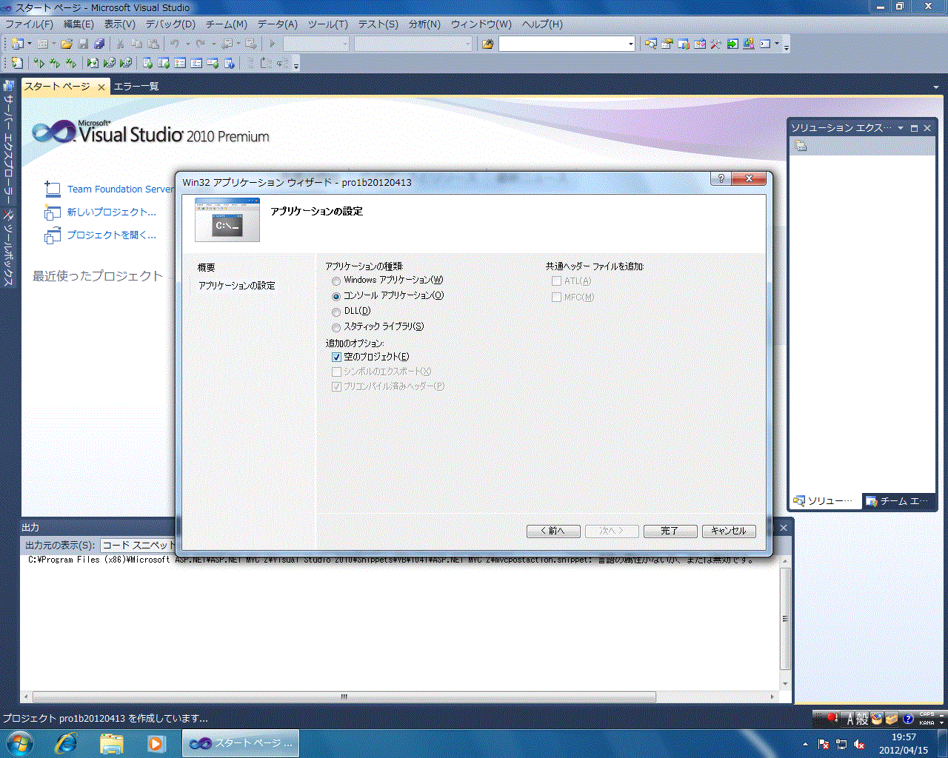Click the Navigate Forward toolbar icon

pos(251,44)
